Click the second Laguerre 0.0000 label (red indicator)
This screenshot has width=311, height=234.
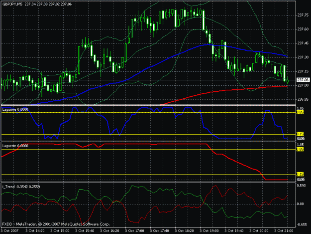coord(15,146)
